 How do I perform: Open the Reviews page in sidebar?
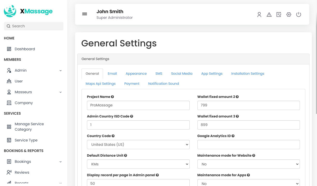point(22,172)
